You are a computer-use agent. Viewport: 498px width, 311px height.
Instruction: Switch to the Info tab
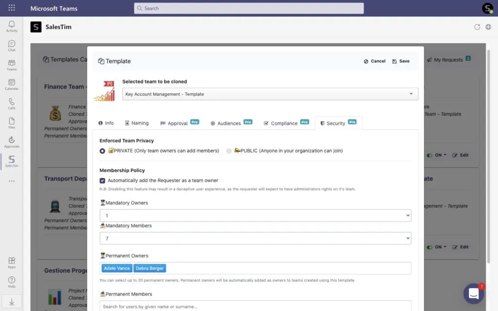click(106, 123)
